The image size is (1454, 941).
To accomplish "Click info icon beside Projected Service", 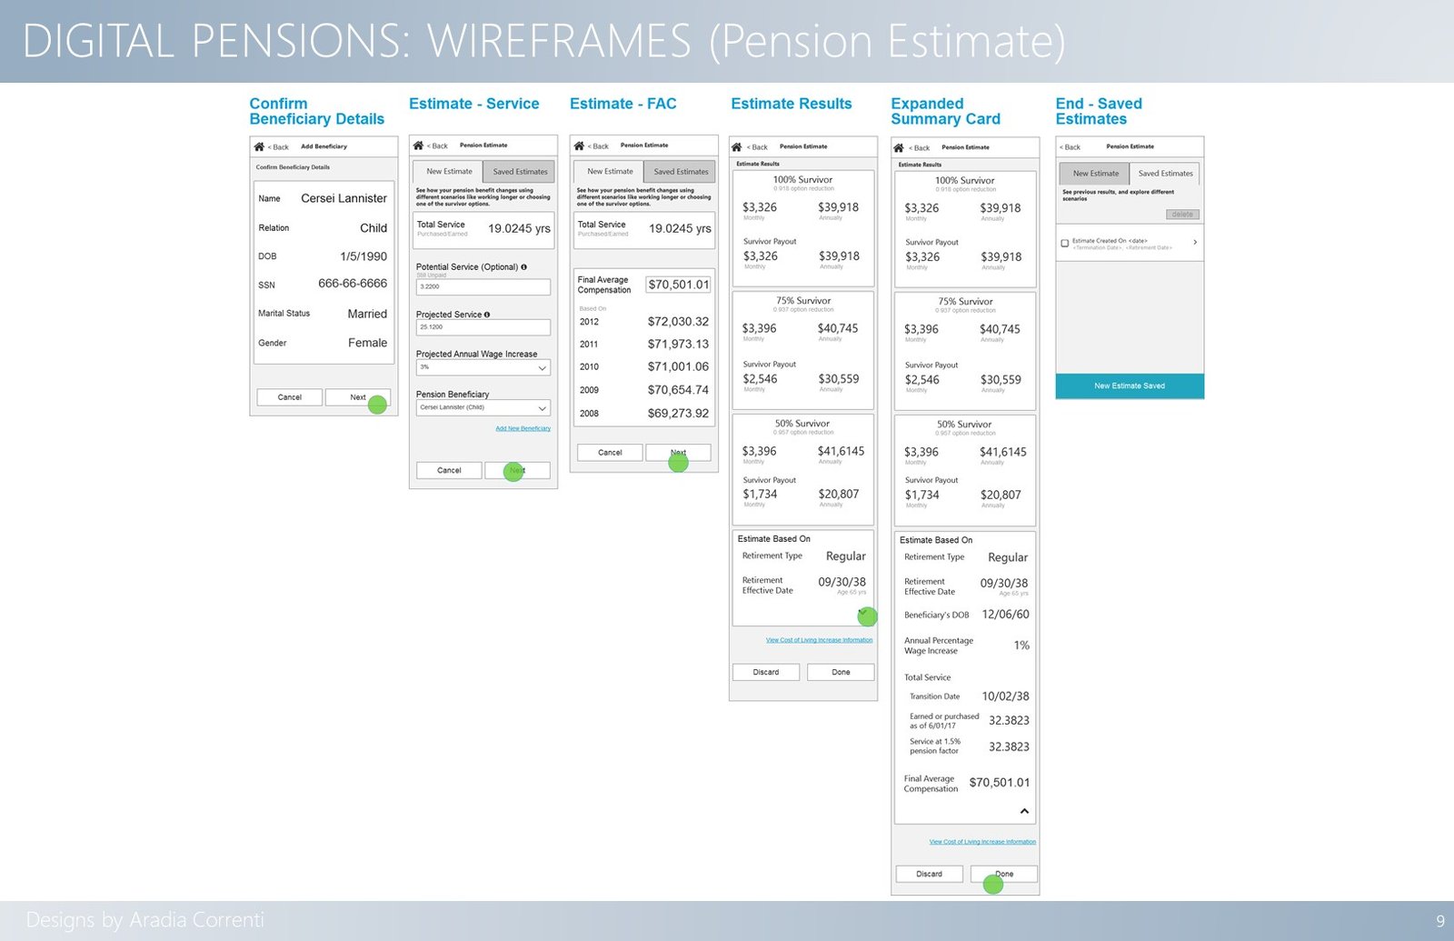I will coord(487,315).
